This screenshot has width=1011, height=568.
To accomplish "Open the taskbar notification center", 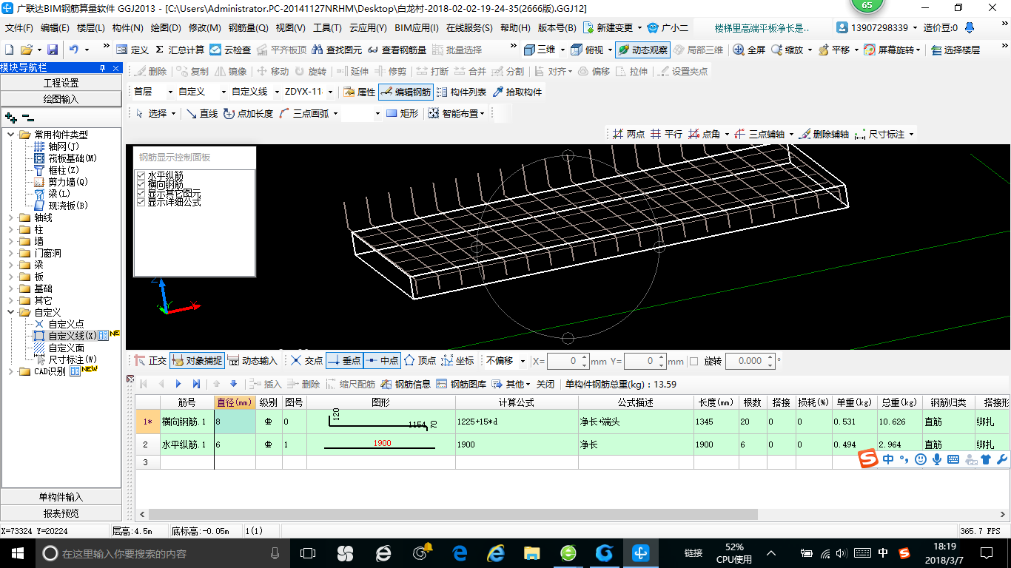I will click(x=986, y=552).
